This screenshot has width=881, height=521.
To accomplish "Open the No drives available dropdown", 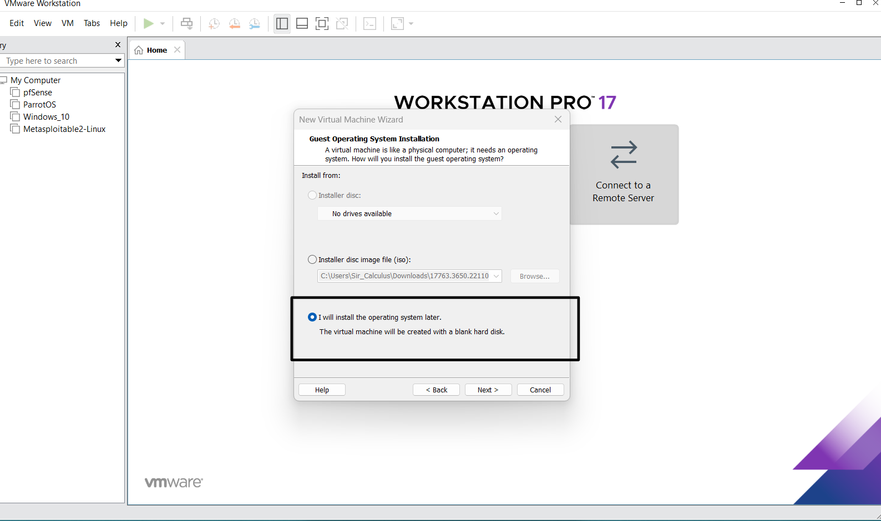I will tap(409, 213).
